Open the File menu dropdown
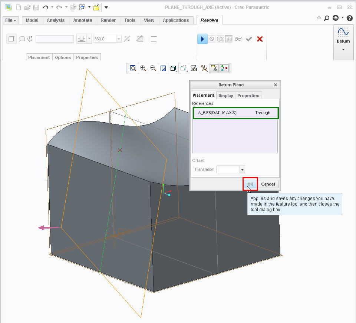356x323 pixels. click(10, 20)
